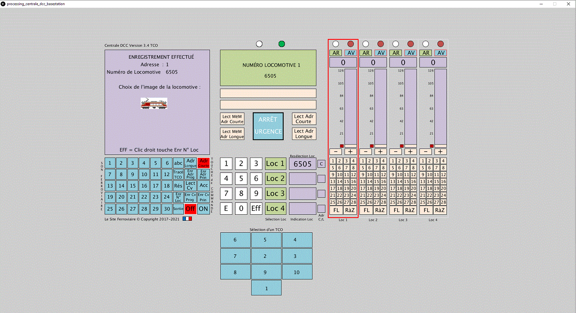Screen dimensions: 576x313
Task: Select Adr Longue long address mode
Action: click(x=191, y=163)
